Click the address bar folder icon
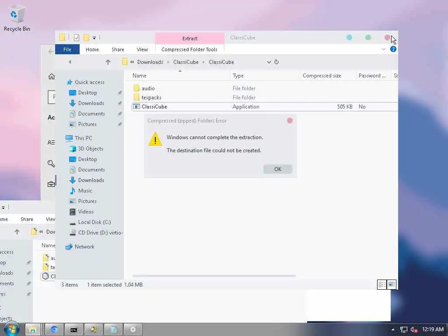 125,62
